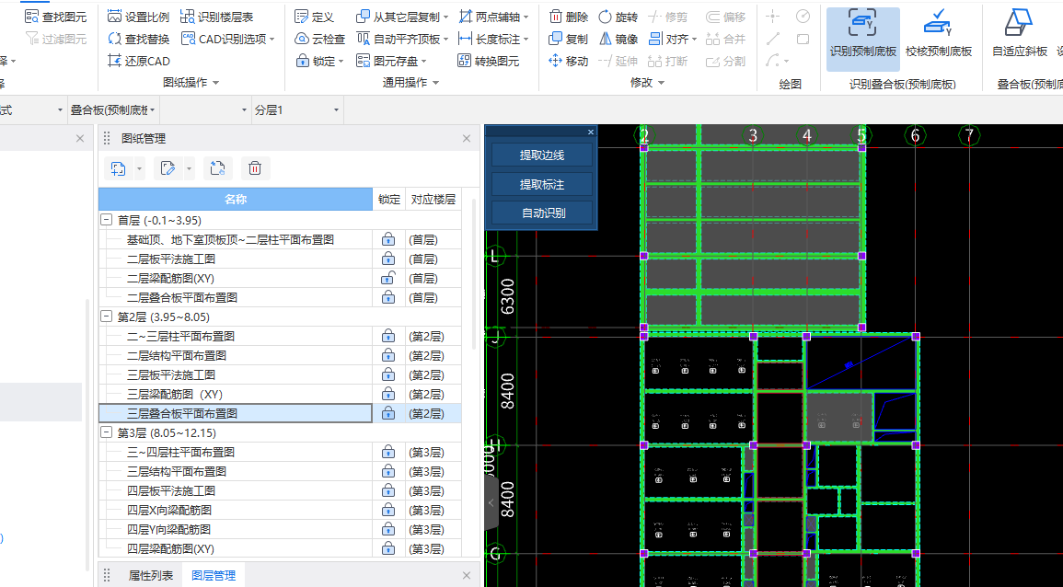Run 云检查 cloud check
1063x587 pixels.
click(x=320, y=39)
